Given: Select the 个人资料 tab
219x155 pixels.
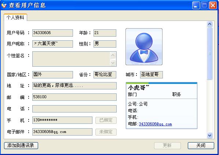Looking at the screenshot, I should [x=15, y=18].
